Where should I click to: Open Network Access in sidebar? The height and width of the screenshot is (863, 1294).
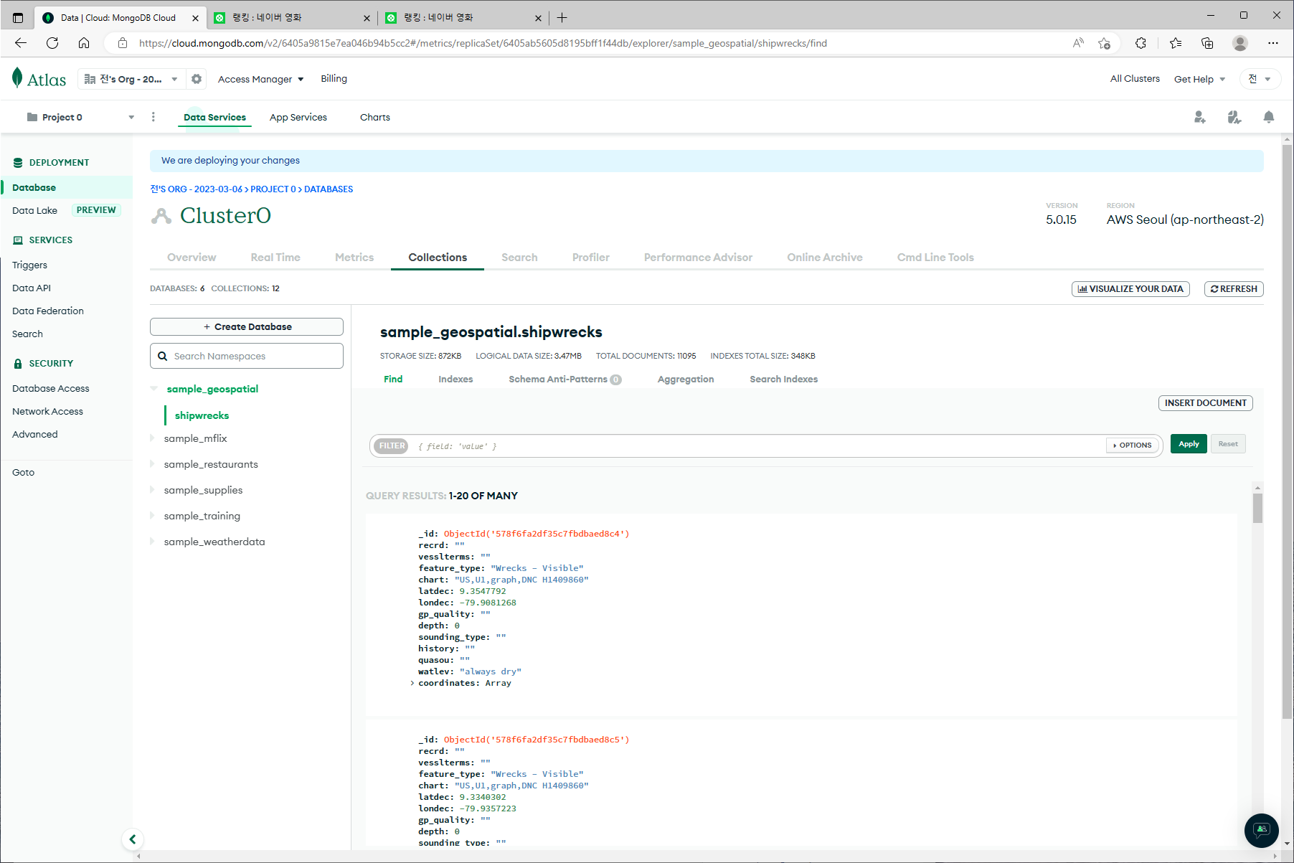click(x=47, y=411)
